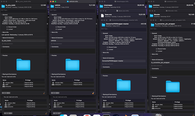Click the ConverterPIXWrapper-master header folder icon
195x116 pixels.
click(x=103, y=25)
